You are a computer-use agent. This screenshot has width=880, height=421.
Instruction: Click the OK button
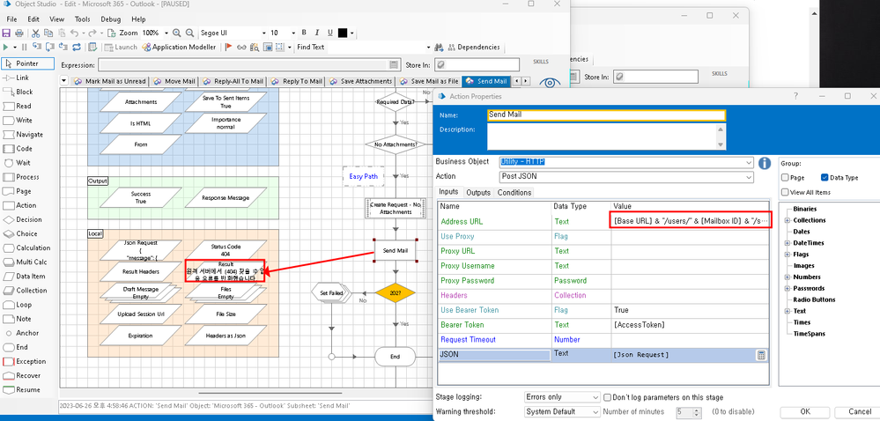(804, 411)
